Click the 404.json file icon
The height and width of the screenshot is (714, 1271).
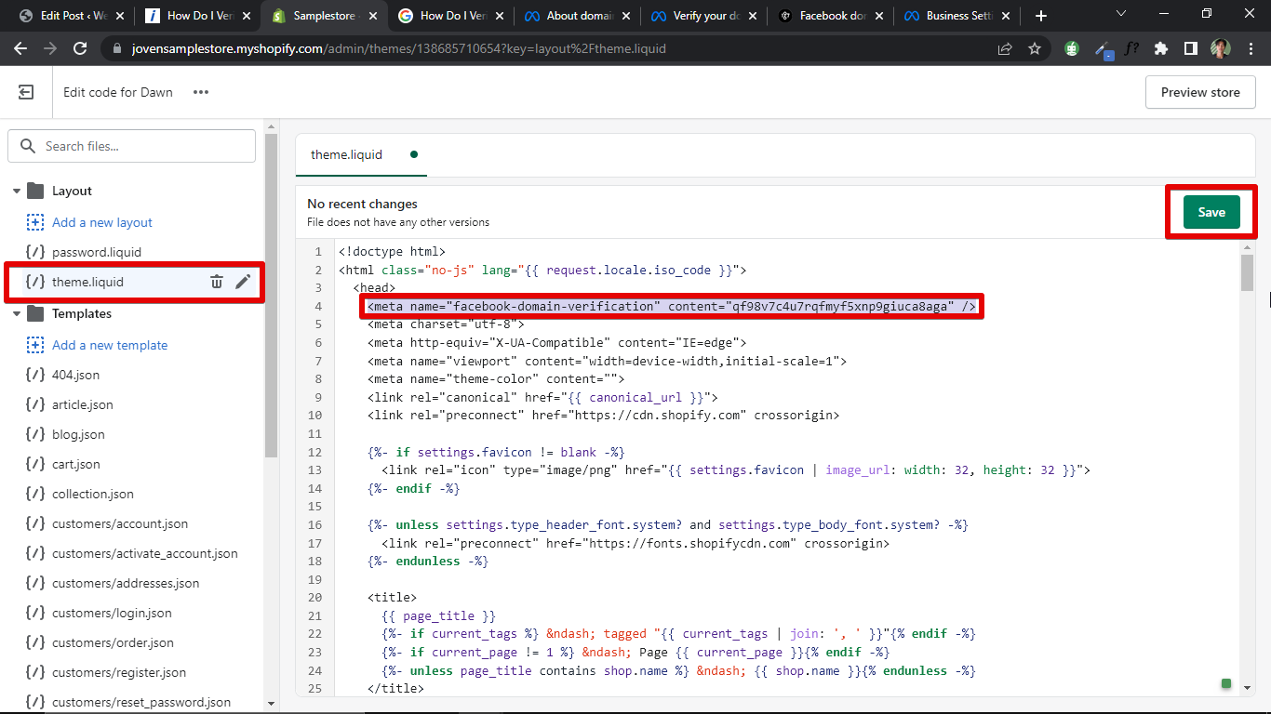(35, 375)
